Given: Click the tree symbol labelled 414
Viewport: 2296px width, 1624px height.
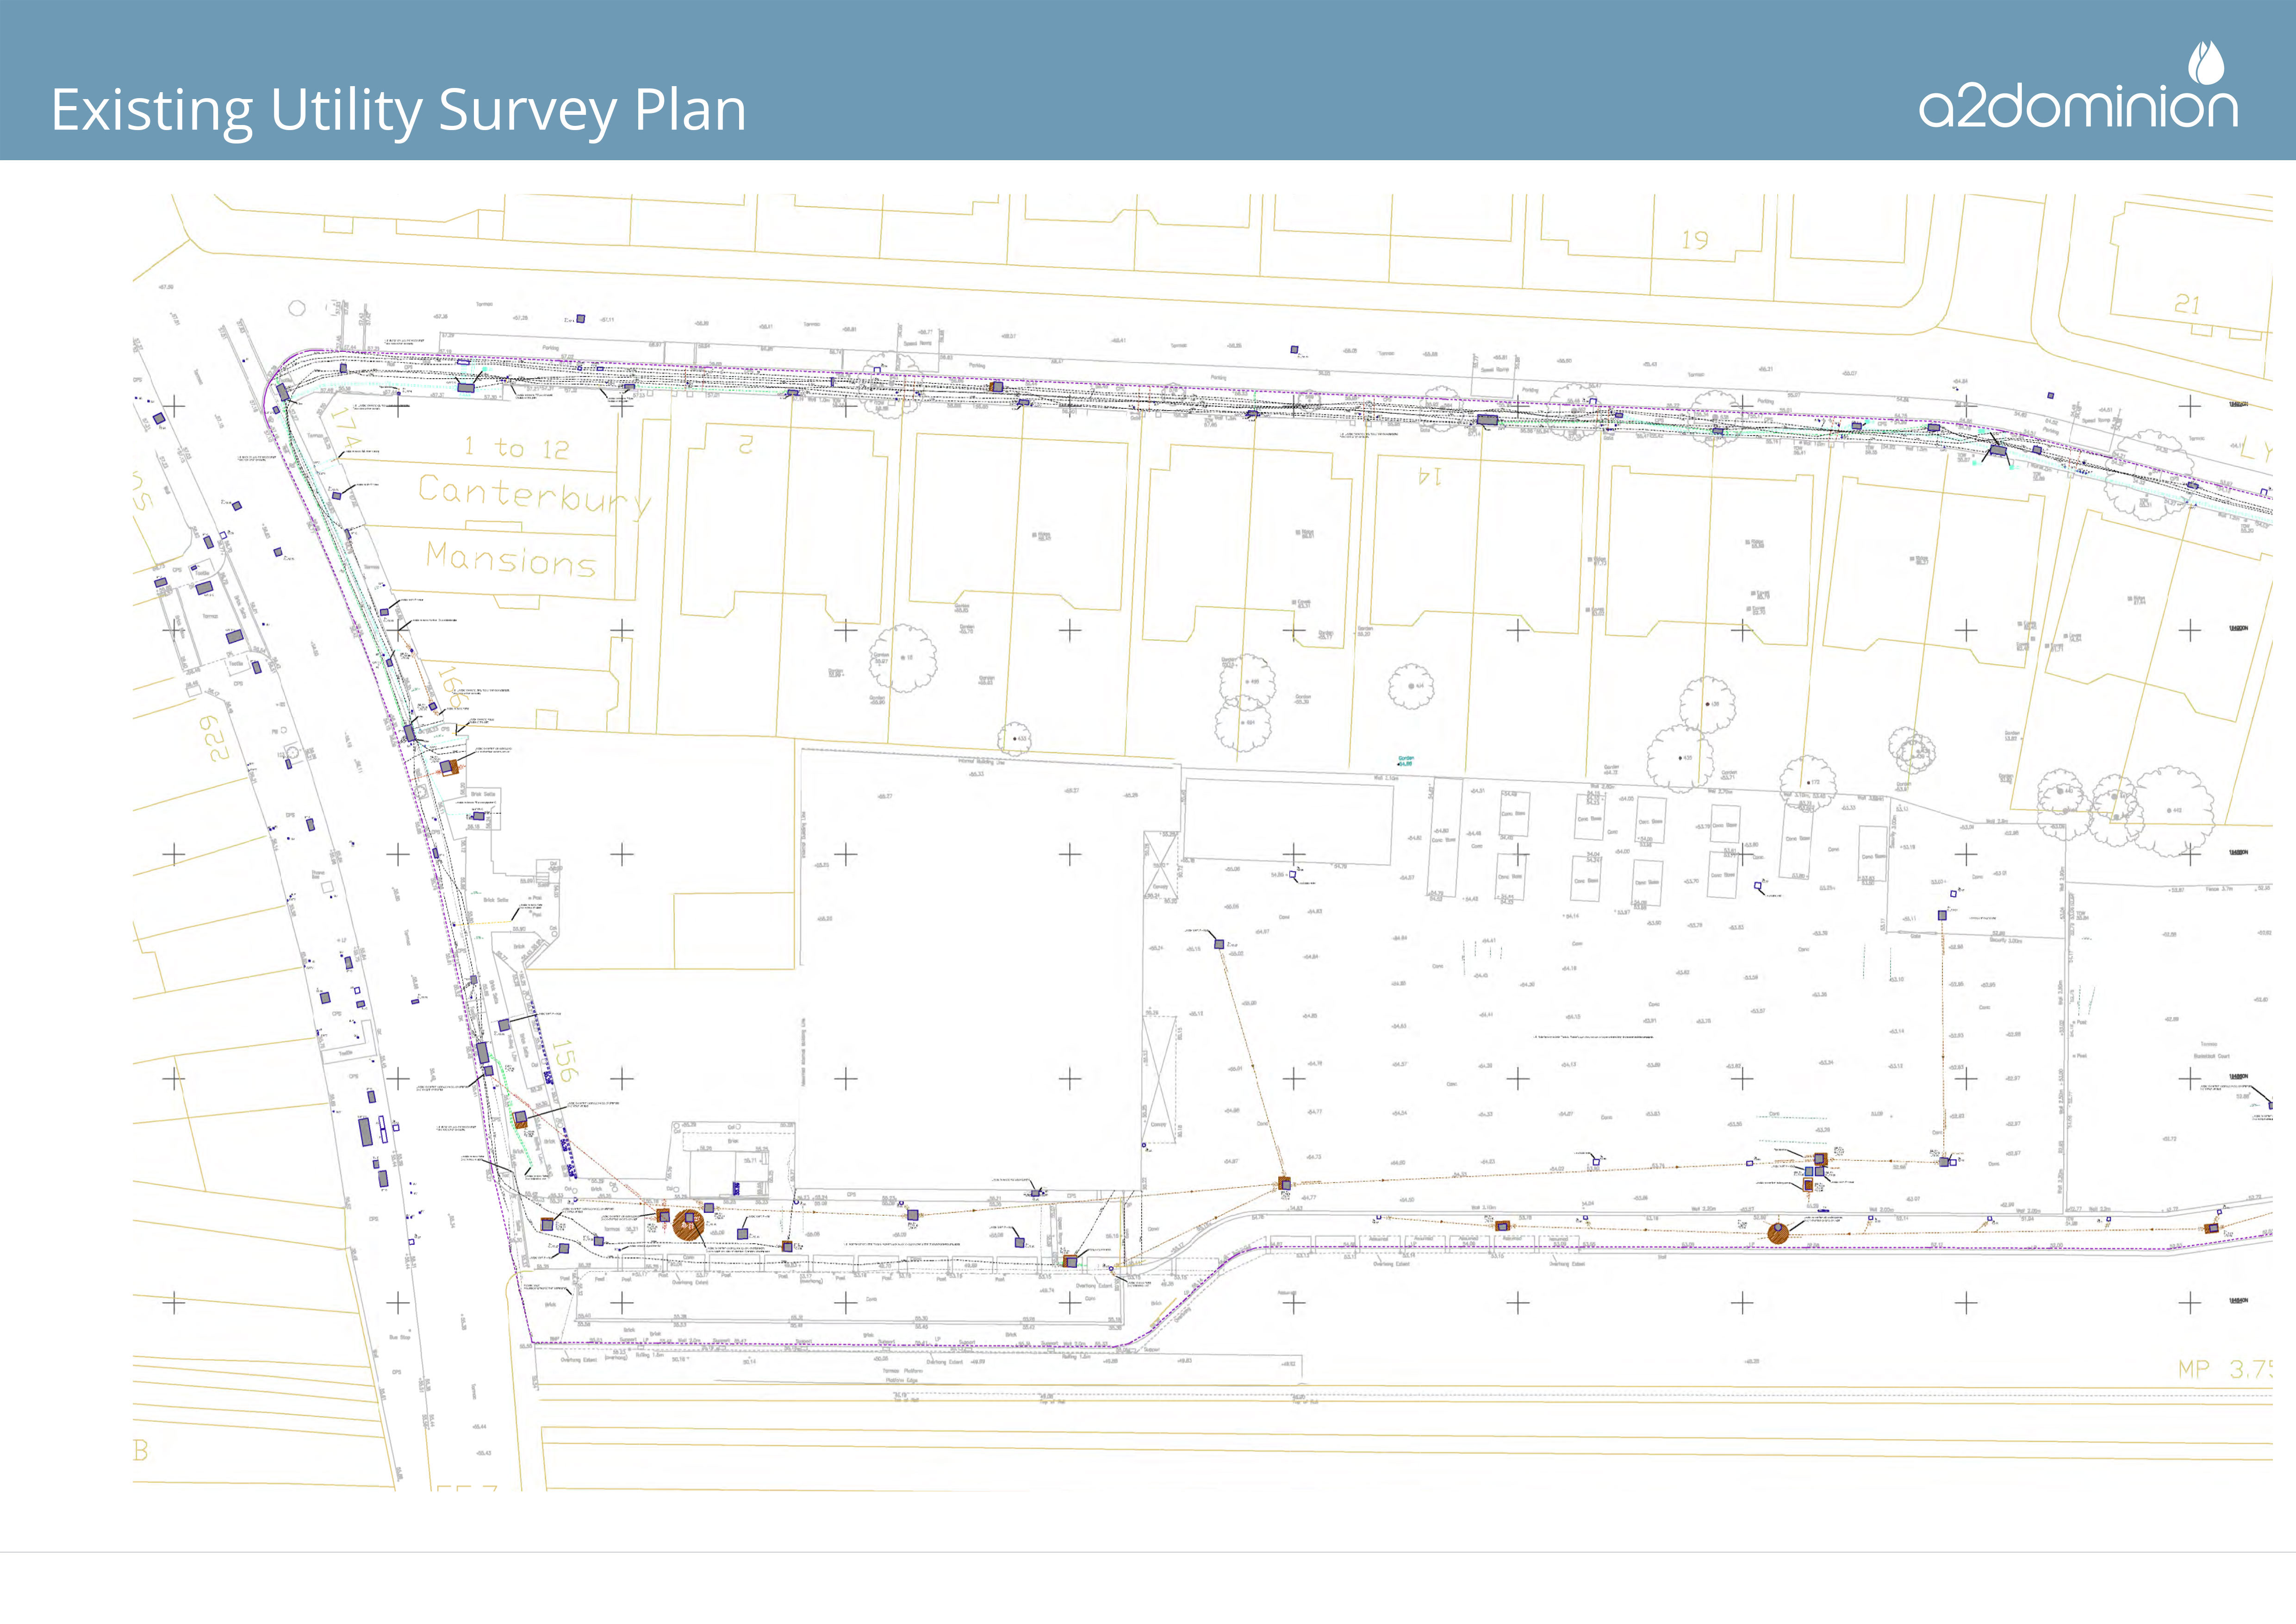Looking at the screenshot, I should click(1411, 687).
